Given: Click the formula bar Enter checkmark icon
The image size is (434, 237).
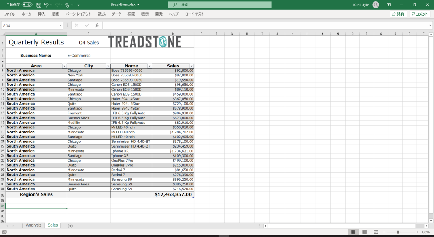Looking at the screenshot, I should pos(86,26).
